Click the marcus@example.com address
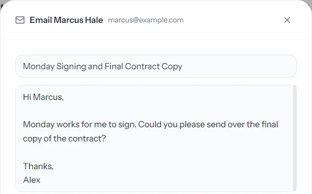Screen dimensions: 312x194 click(x=146, y=20)
